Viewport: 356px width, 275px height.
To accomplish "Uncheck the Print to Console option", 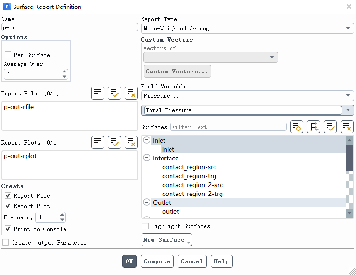I will pos(8,229).
